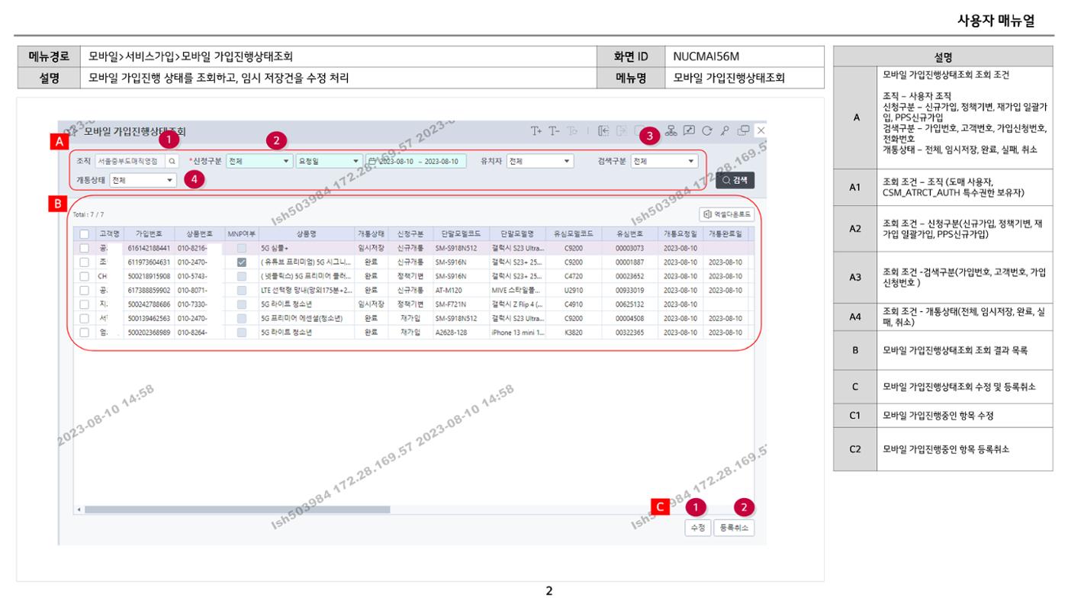Image resolution: width=1068 pixels, height=601 pixels.
Task: Sort by 가입번호 column header
Action: point(148,234)
